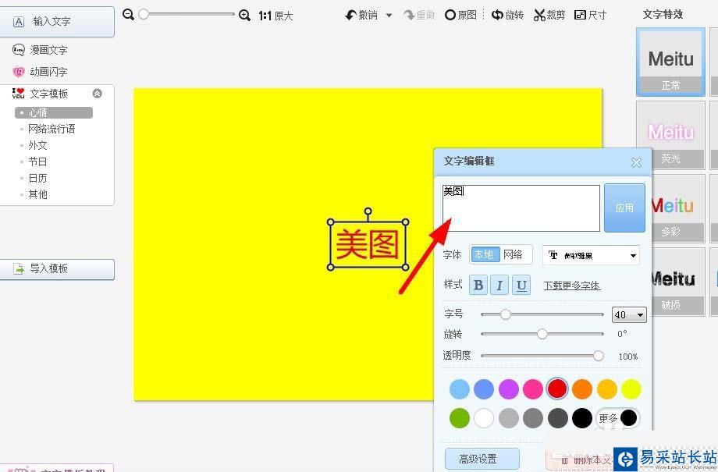Click the zoom in magnifier icon
Image resolution: width=718 pixels, height=472 pixels.
244,15
